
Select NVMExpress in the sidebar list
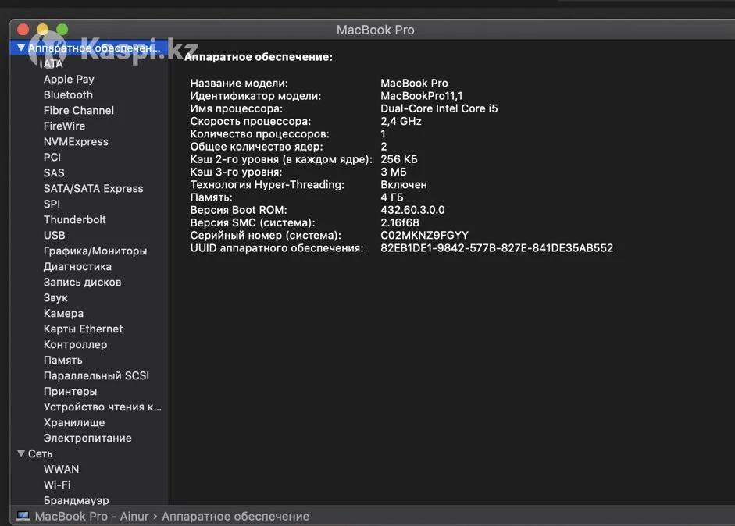click(76, 141)
